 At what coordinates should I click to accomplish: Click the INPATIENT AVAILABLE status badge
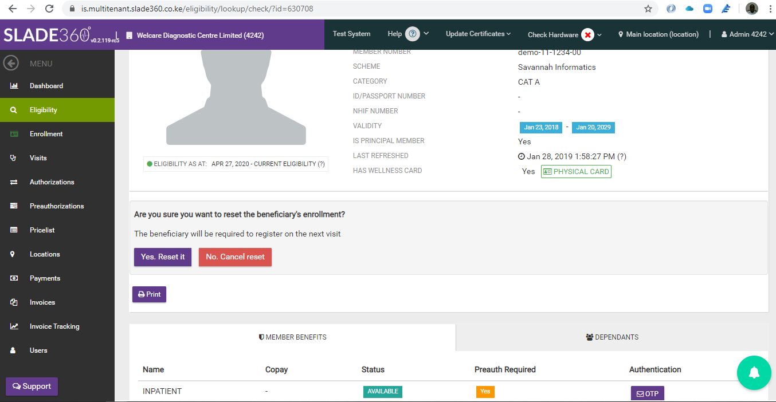(383, 392)
